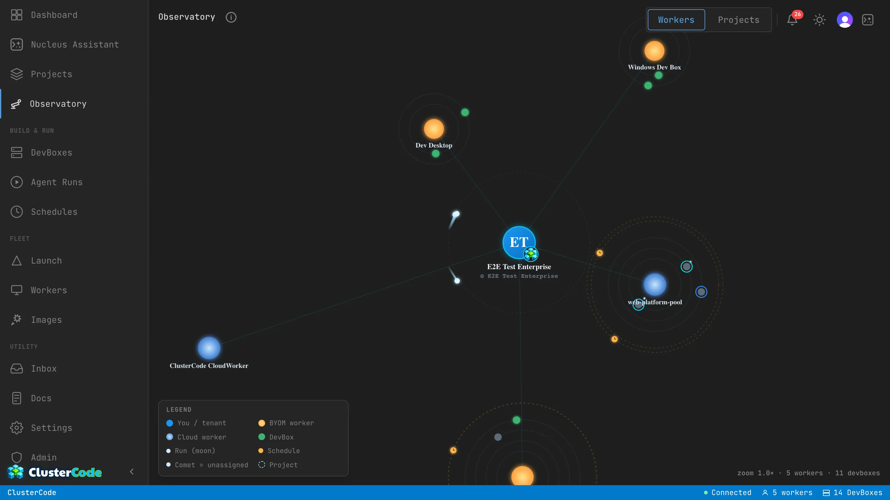Click the Inbox tray icon
The image size is (890, 500).
(x=17, y=369)
